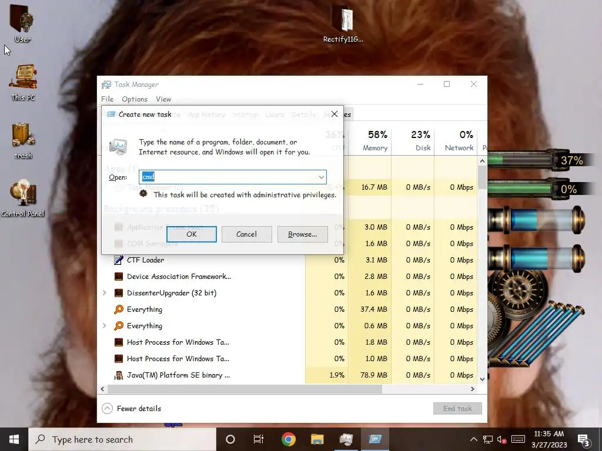602x451 pixels.
Task: Click the Fewer details label
Action: (x=139, y=409)
